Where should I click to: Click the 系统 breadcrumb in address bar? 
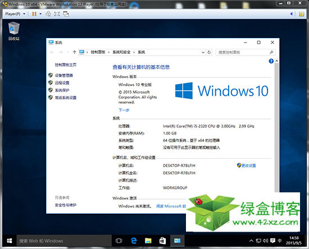pyautogui.click(x=141, y=52)
